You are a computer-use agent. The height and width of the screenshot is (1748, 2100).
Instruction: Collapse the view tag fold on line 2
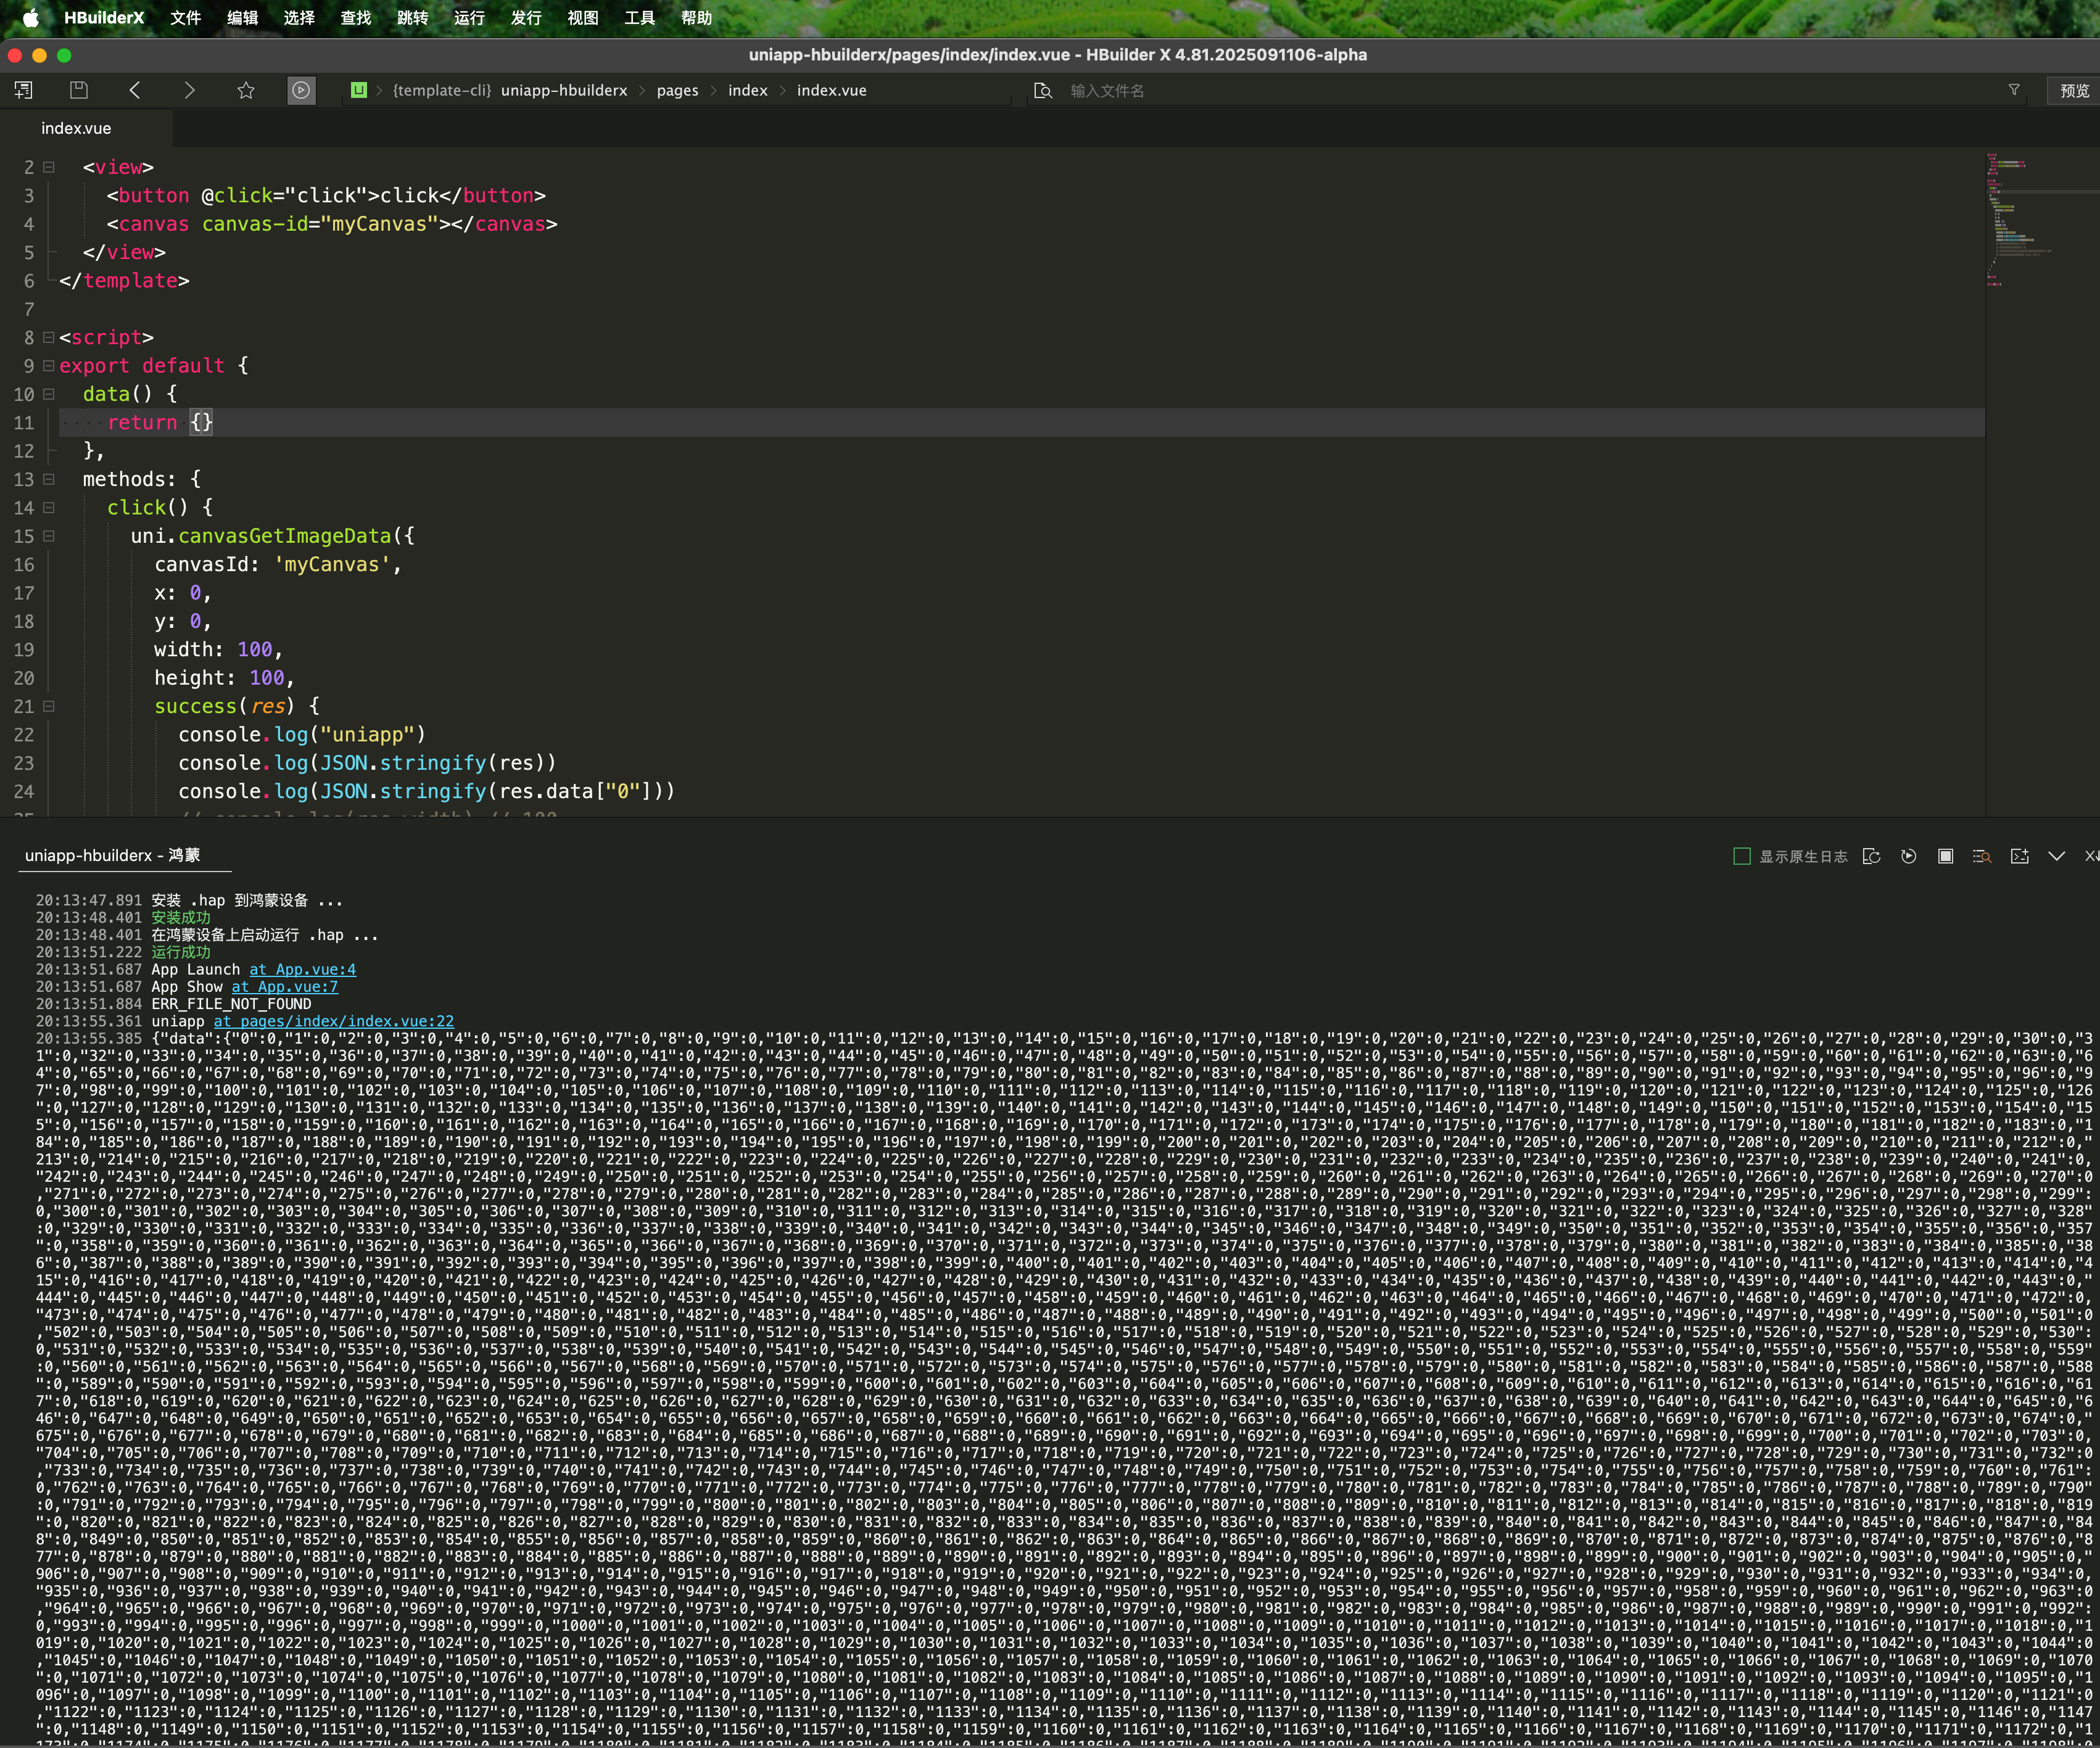(x=48, y=167)
